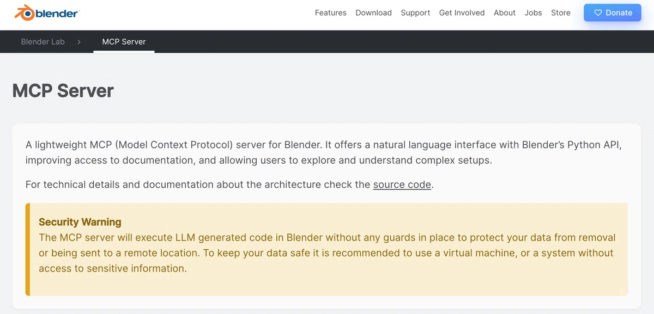
Task: Open the Blender Store link
Action: click(561, 13)
